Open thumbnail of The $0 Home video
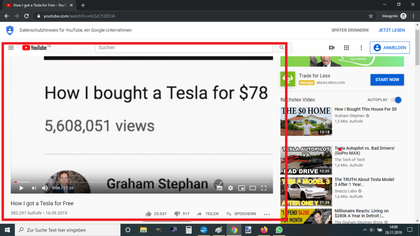420x236 pixels. (306, 121)
